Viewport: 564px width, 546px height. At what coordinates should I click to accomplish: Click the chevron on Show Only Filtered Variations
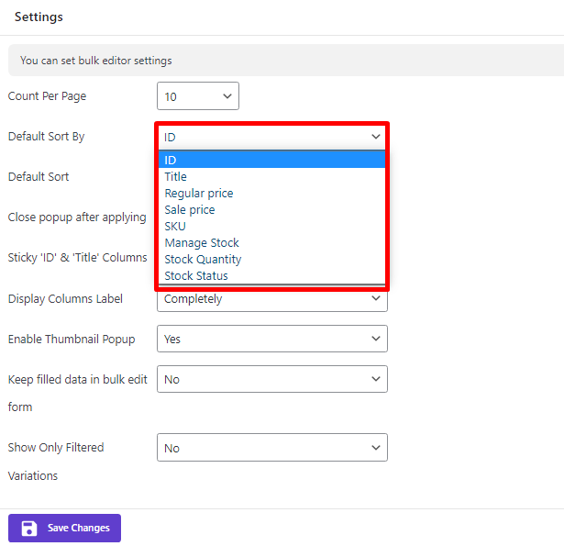(x=376, y=448)
